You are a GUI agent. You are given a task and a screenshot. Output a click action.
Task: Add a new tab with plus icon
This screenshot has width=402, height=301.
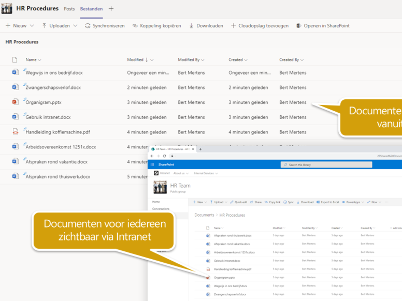click(111, 9)
